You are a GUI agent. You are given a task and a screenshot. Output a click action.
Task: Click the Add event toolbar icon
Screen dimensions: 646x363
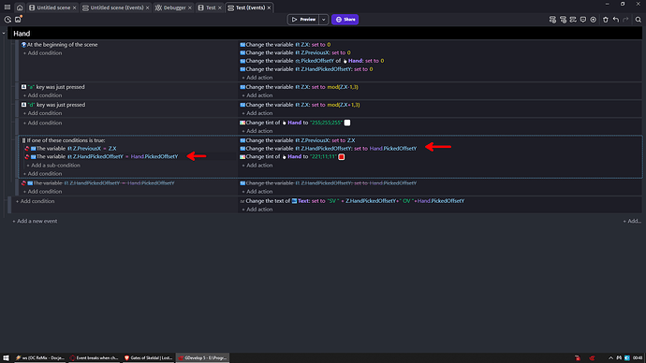tap(552, 20)
